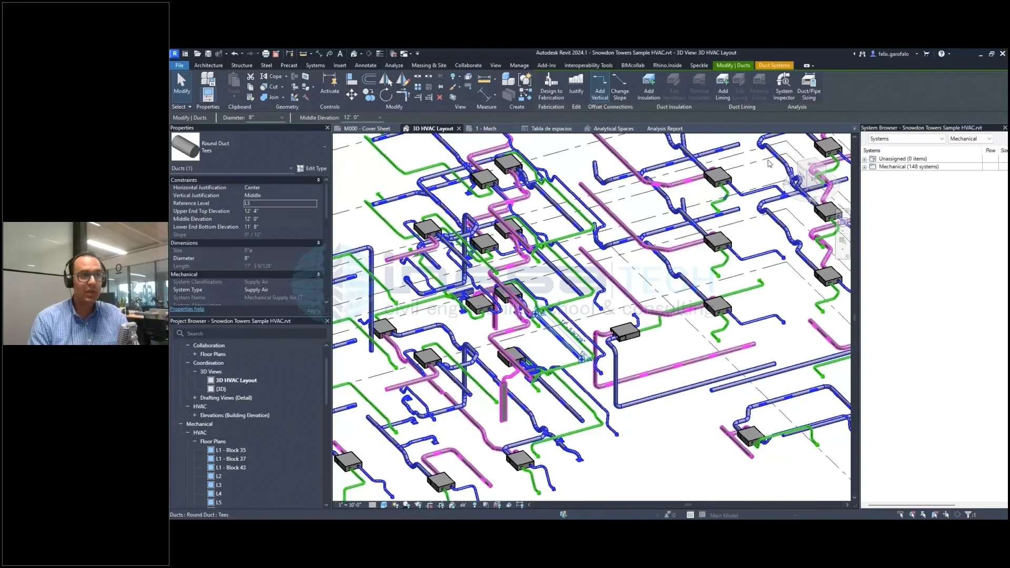This screenshot has width=1010, height=568.
Task: Expand Mechanical (148 systems) tree node
Action: (x=864, y=167)
